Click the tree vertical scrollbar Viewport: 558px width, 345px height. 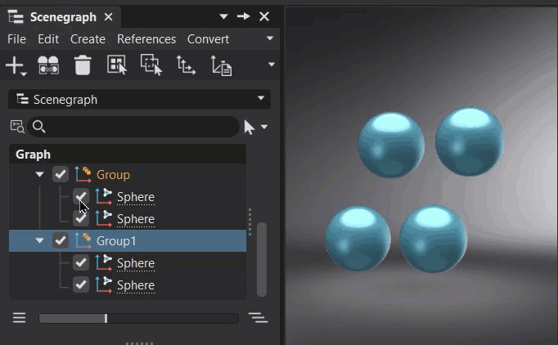pos(262,259)
